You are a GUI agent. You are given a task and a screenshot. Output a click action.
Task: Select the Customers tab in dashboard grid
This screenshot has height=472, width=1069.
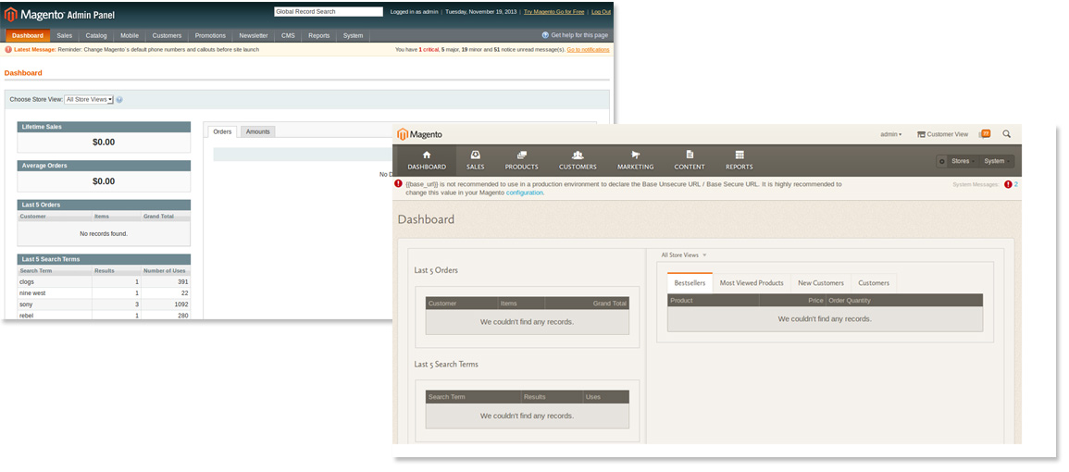point(874,283)
